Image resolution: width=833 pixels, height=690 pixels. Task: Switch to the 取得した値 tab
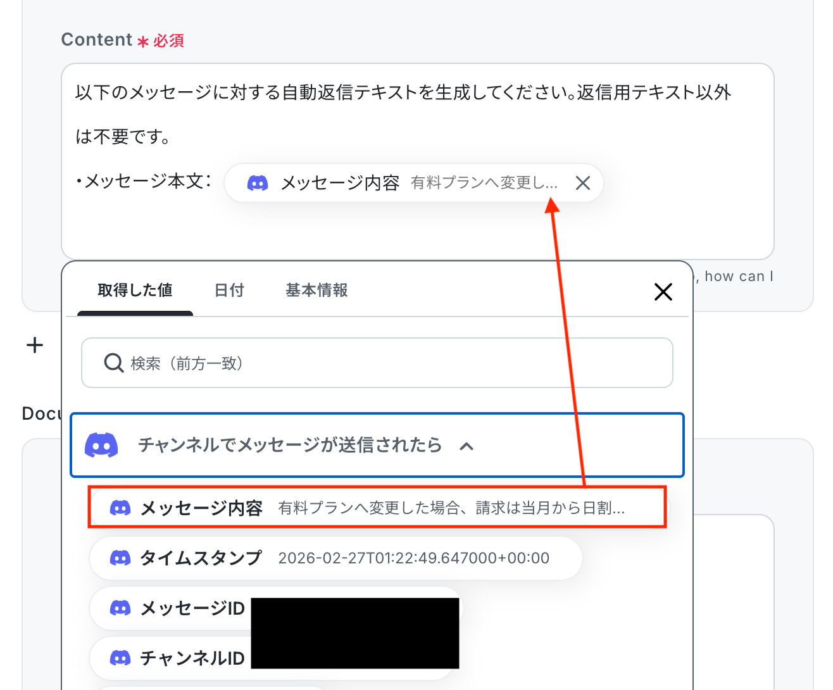[x=135, y=291]
